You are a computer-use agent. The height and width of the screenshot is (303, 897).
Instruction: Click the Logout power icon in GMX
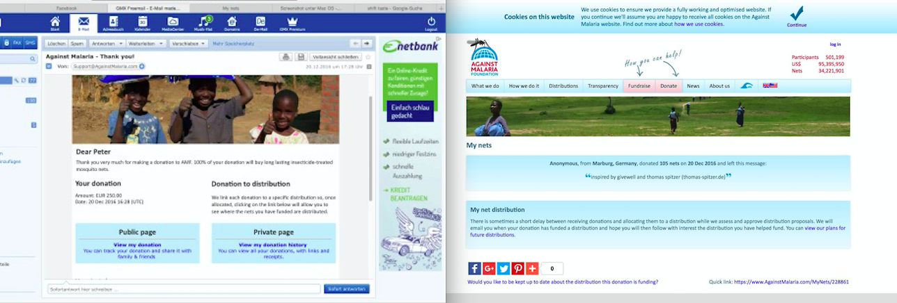431,23
